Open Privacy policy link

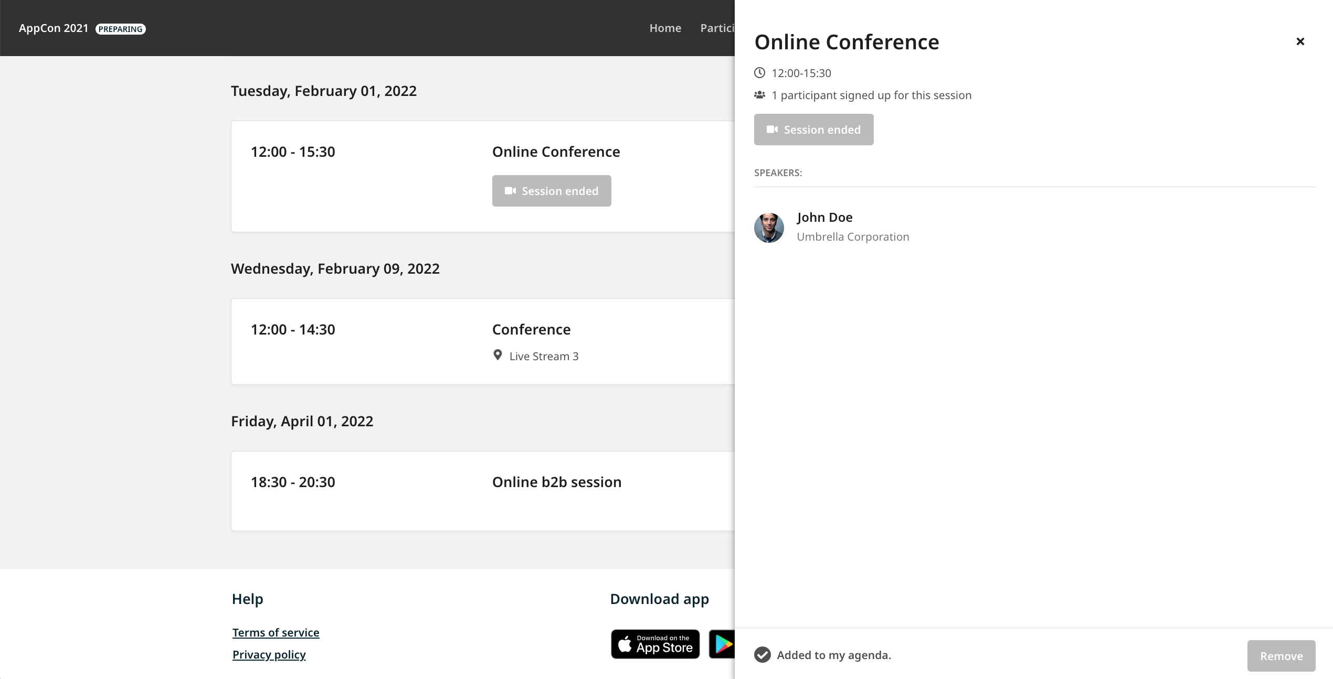pyautogui.click(x=269, y=654)
